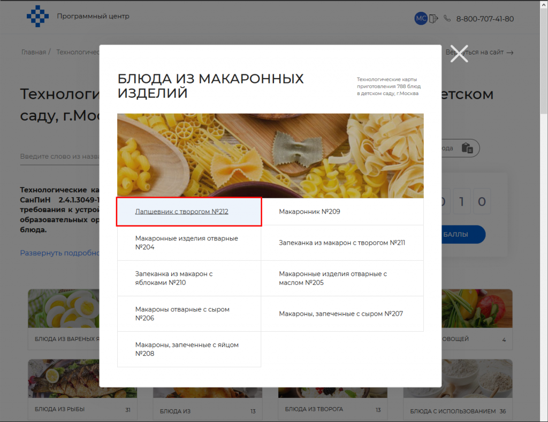This screenshot has width=548, height=422.
Task: Open 'Запеканка из макарон с творогом №211'
Action: click(x=341, y=243)
